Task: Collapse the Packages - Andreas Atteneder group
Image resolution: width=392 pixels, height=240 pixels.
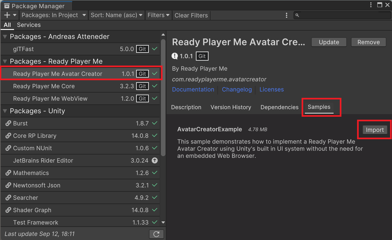Action: [5, 37]
